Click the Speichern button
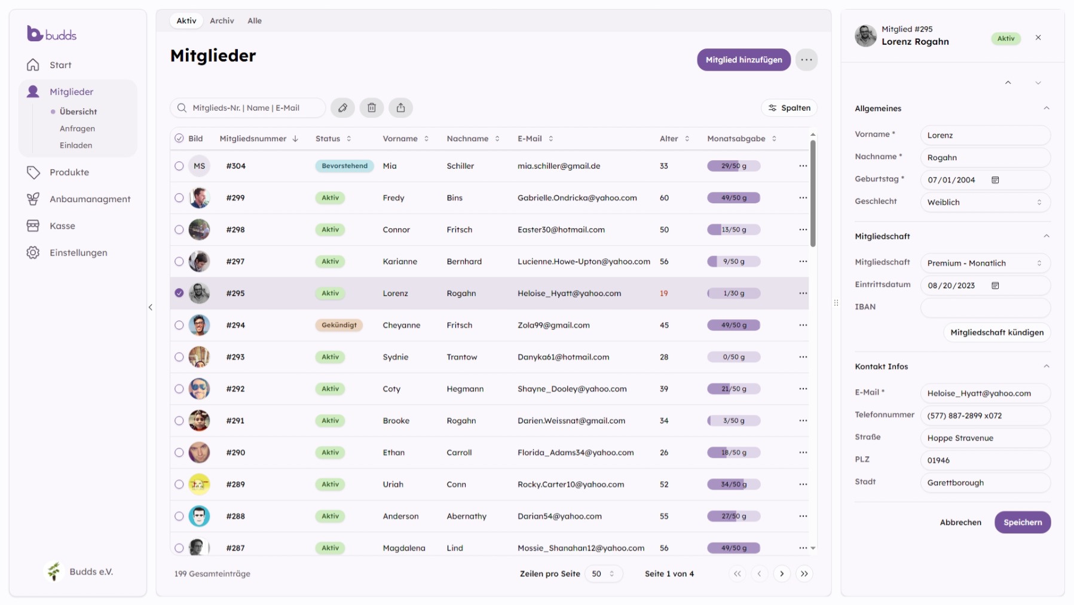The height and width of the screenshot is (605, 1074). (x=1023, y=522)
